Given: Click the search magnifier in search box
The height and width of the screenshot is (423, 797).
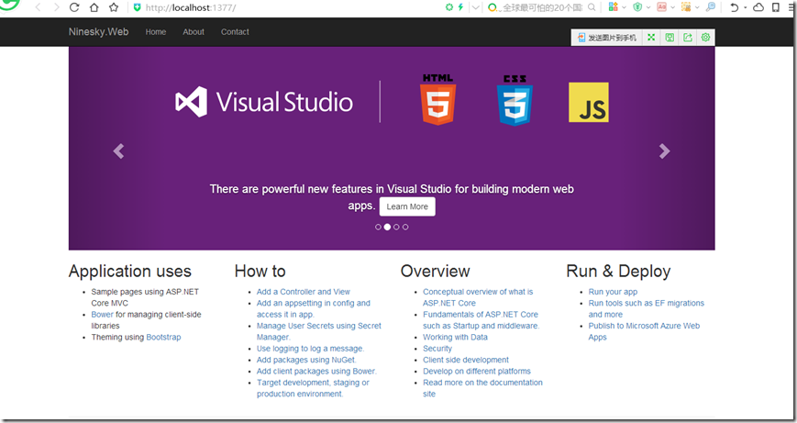Looking at the screenshot, I should click(592, 7).
